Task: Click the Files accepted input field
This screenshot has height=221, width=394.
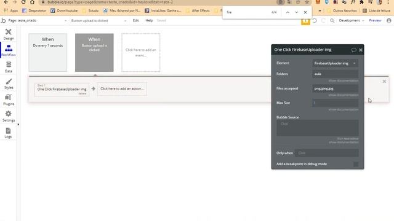Action: point(335,88)
